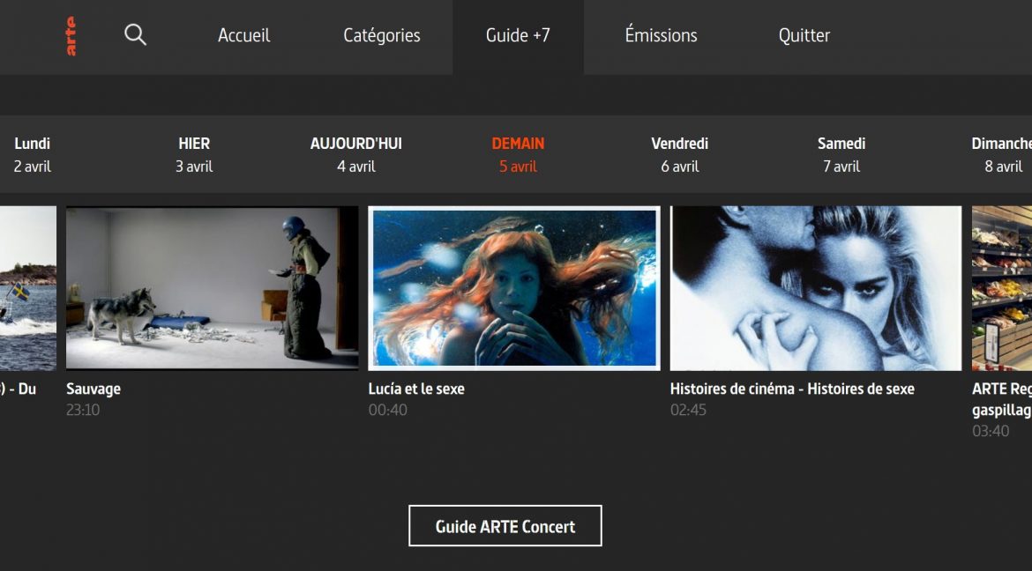Click the 00:40 time label
The image size is (1032, 571).
pos(387,410)
